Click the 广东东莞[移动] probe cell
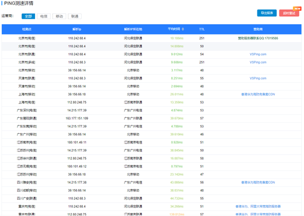304x216 pixels. click(27, 126)
